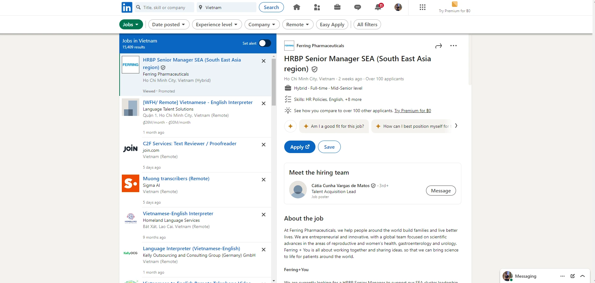Open the Jobs briefcase icon
This screenshot has width=595, height=283.
pos(337,7)
